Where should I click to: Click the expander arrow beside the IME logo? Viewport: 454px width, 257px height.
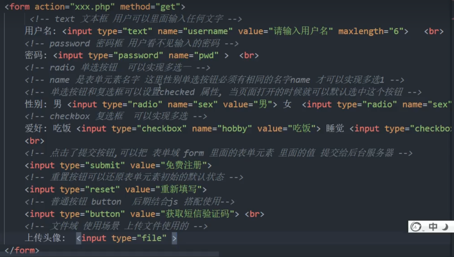click(423, 230)
